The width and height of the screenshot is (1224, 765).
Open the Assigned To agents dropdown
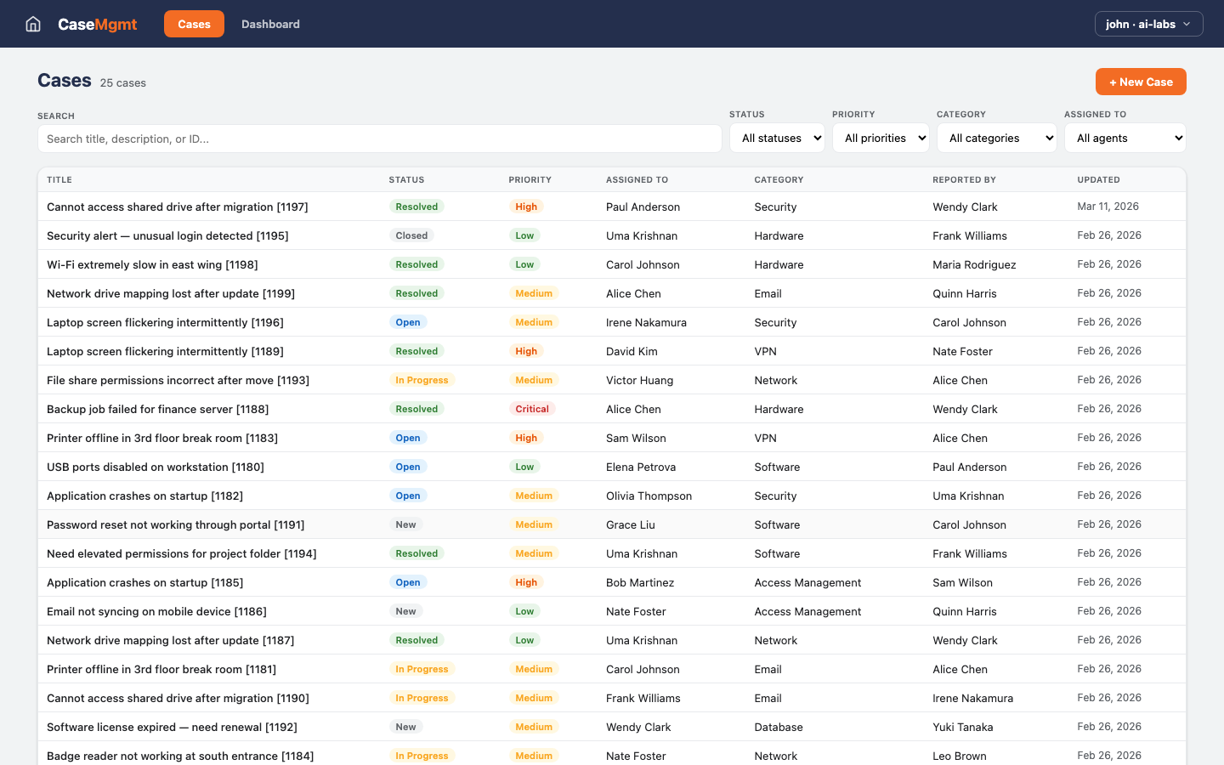[x=1125, y=137]
